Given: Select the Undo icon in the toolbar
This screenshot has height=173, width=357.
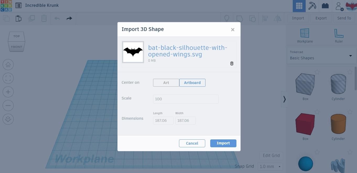Looking at the screenshot, I should coord(57,18).
